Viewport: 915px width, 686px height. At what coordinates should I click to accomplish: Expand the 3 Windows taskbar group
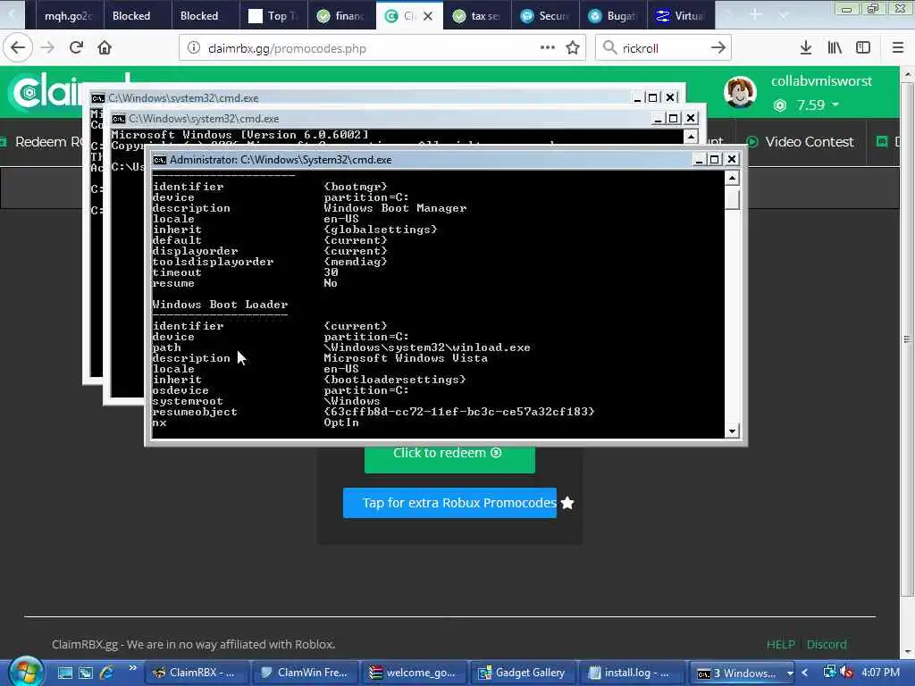click(743, 673)
